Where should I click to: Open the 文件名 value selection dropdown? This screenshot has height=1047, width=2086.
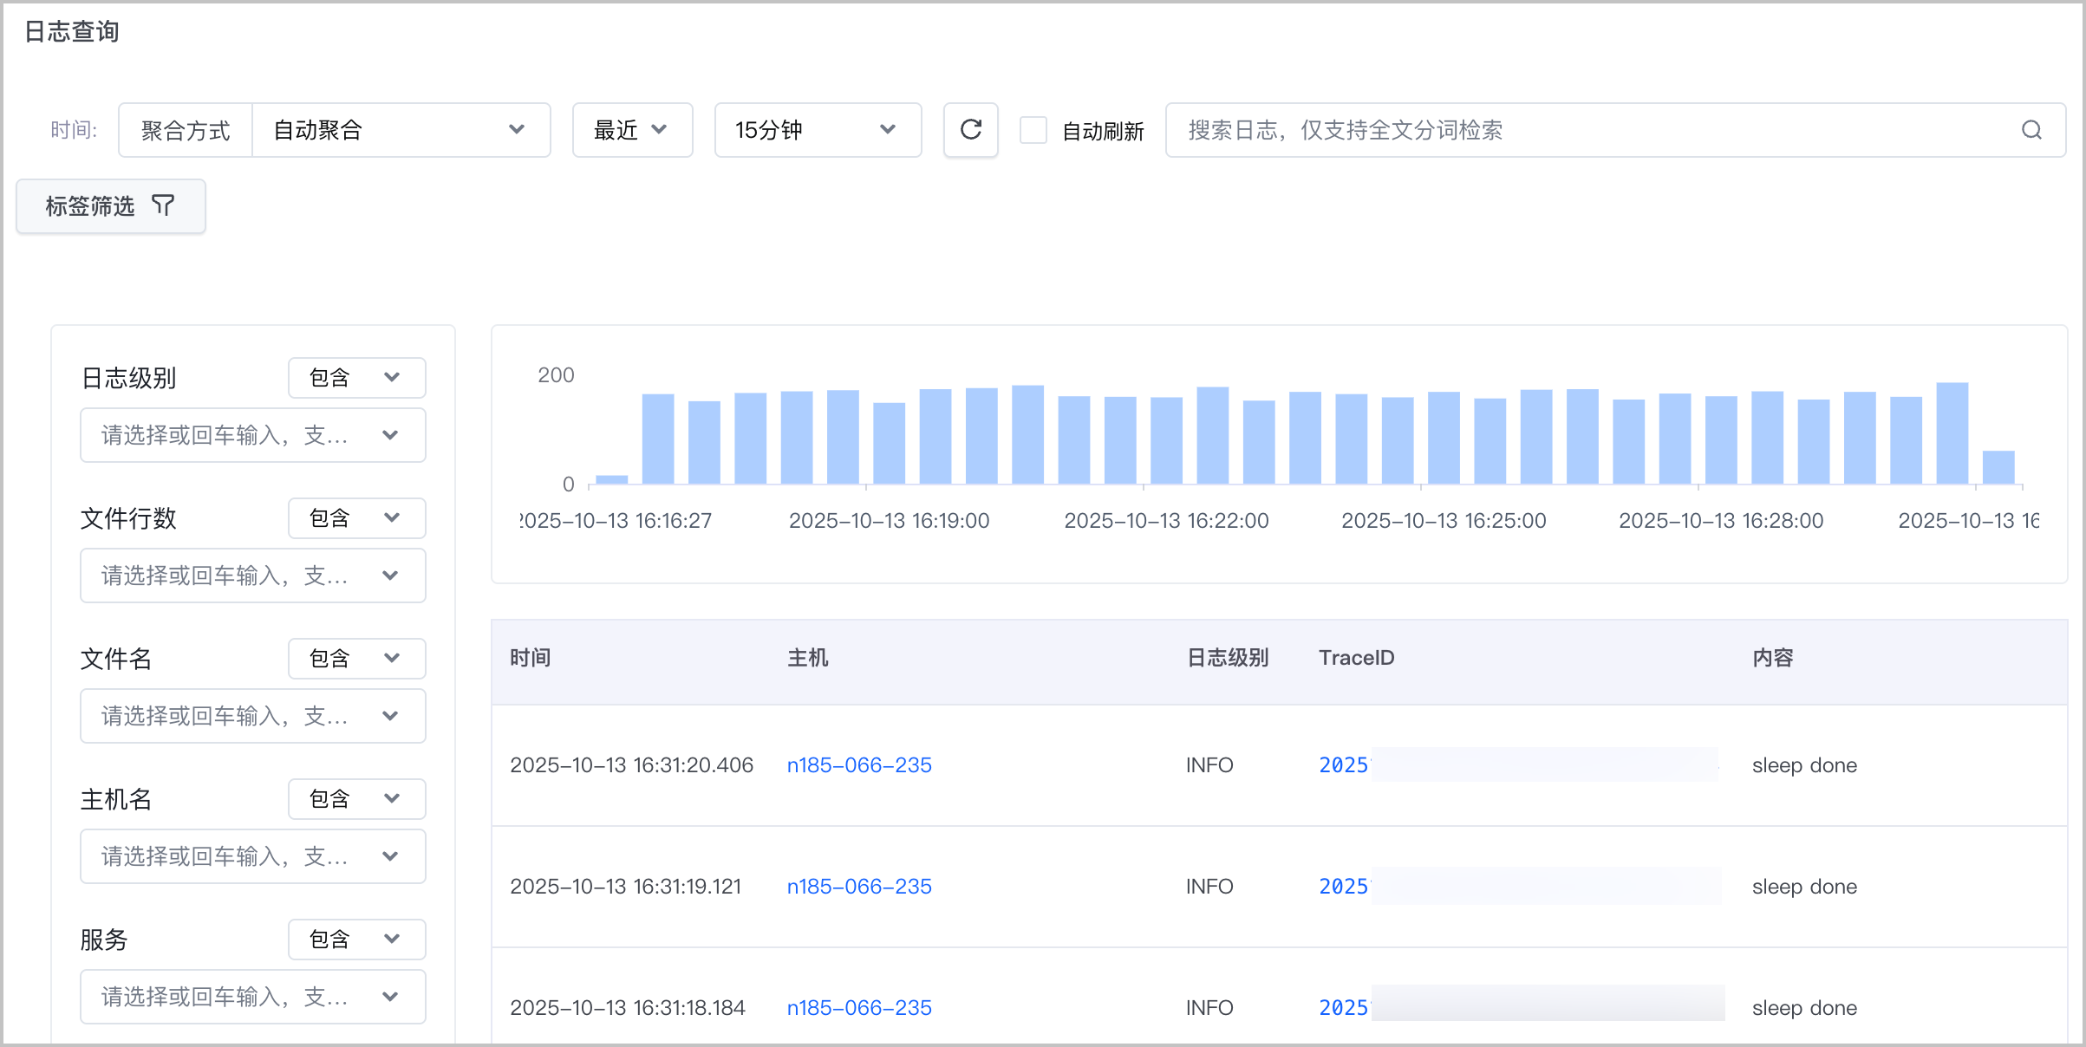click(252, 716)
